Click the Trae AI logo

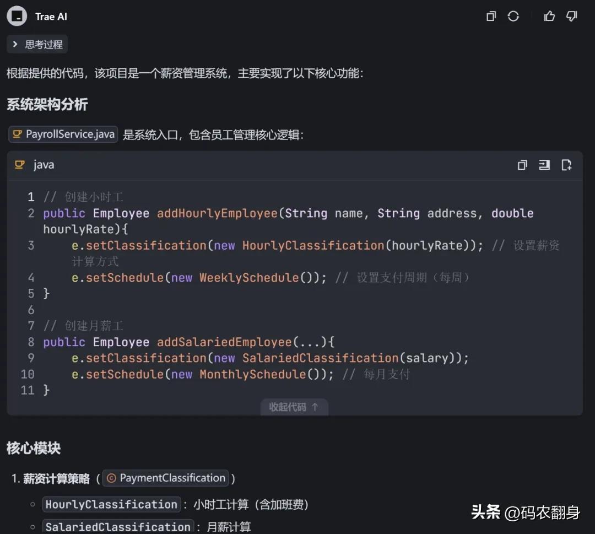(x=16, y=16)
